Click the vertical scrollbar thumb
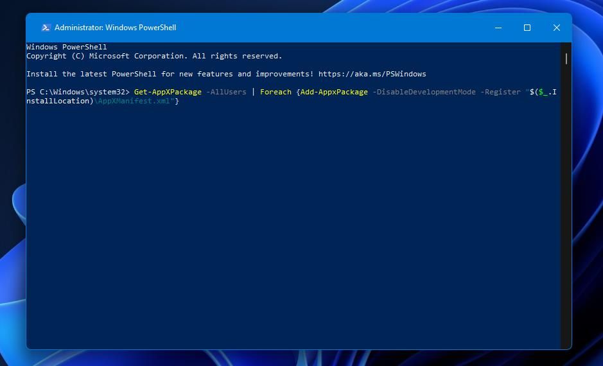The image size is (603, 366). (x=566, y=59)
